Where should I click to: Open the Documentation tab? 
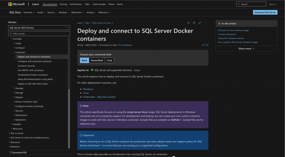tap(50, 4)
